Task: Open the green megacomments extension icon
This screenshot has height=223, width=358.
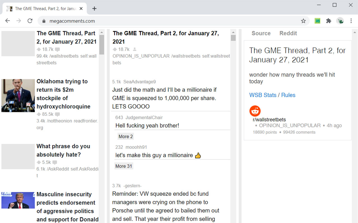Action: click(317, 21)
